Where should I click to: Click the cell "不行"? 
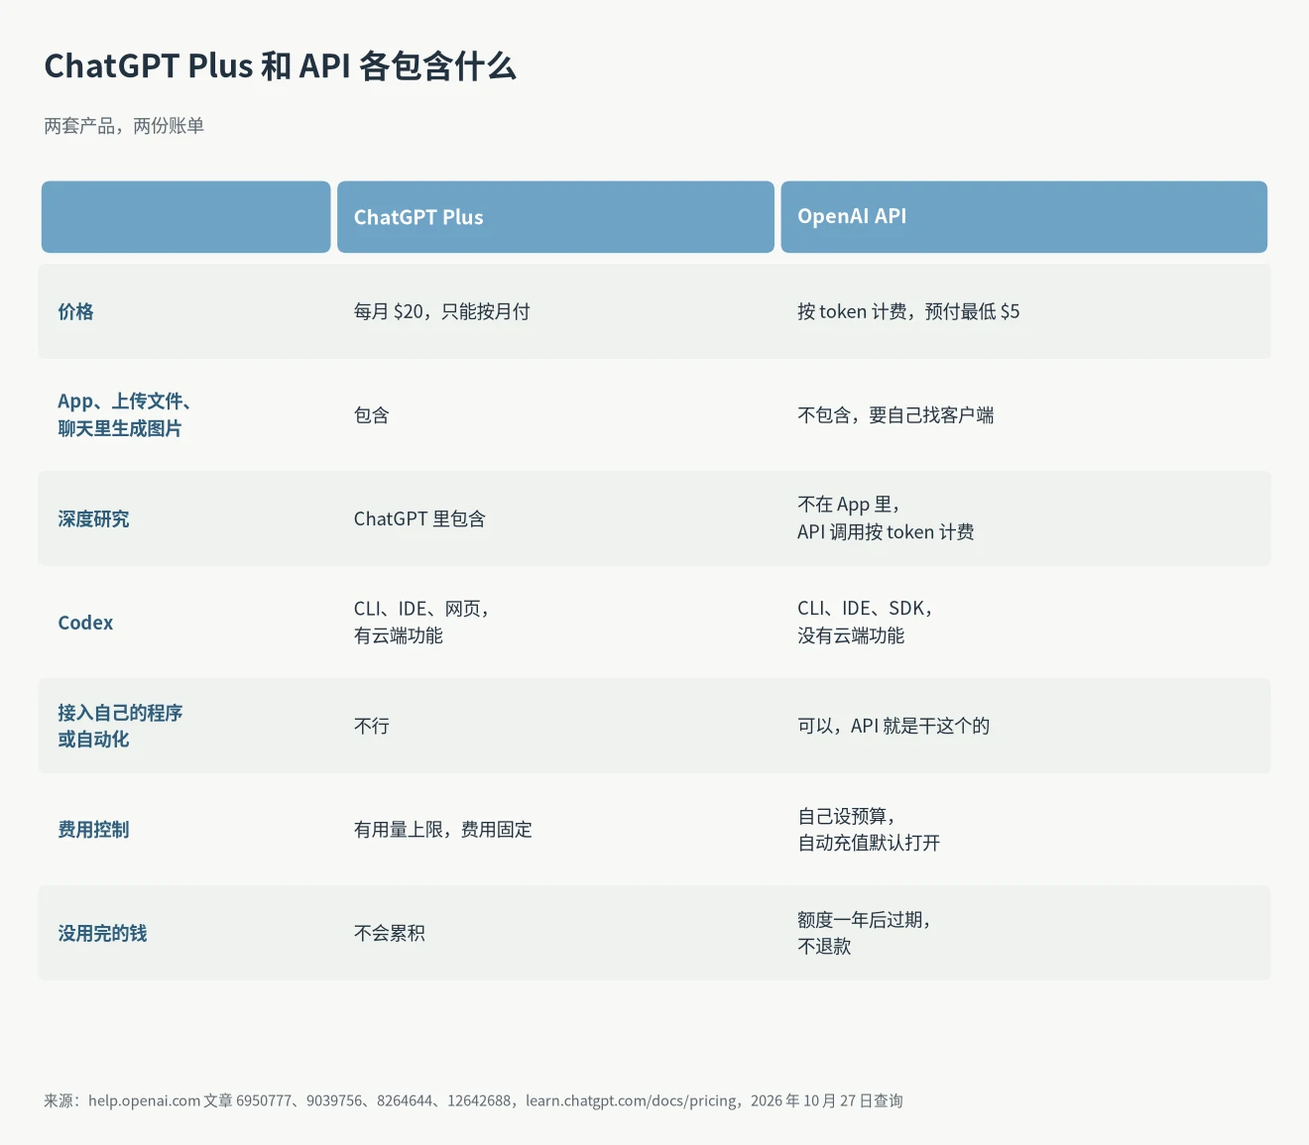coord(372,726)
